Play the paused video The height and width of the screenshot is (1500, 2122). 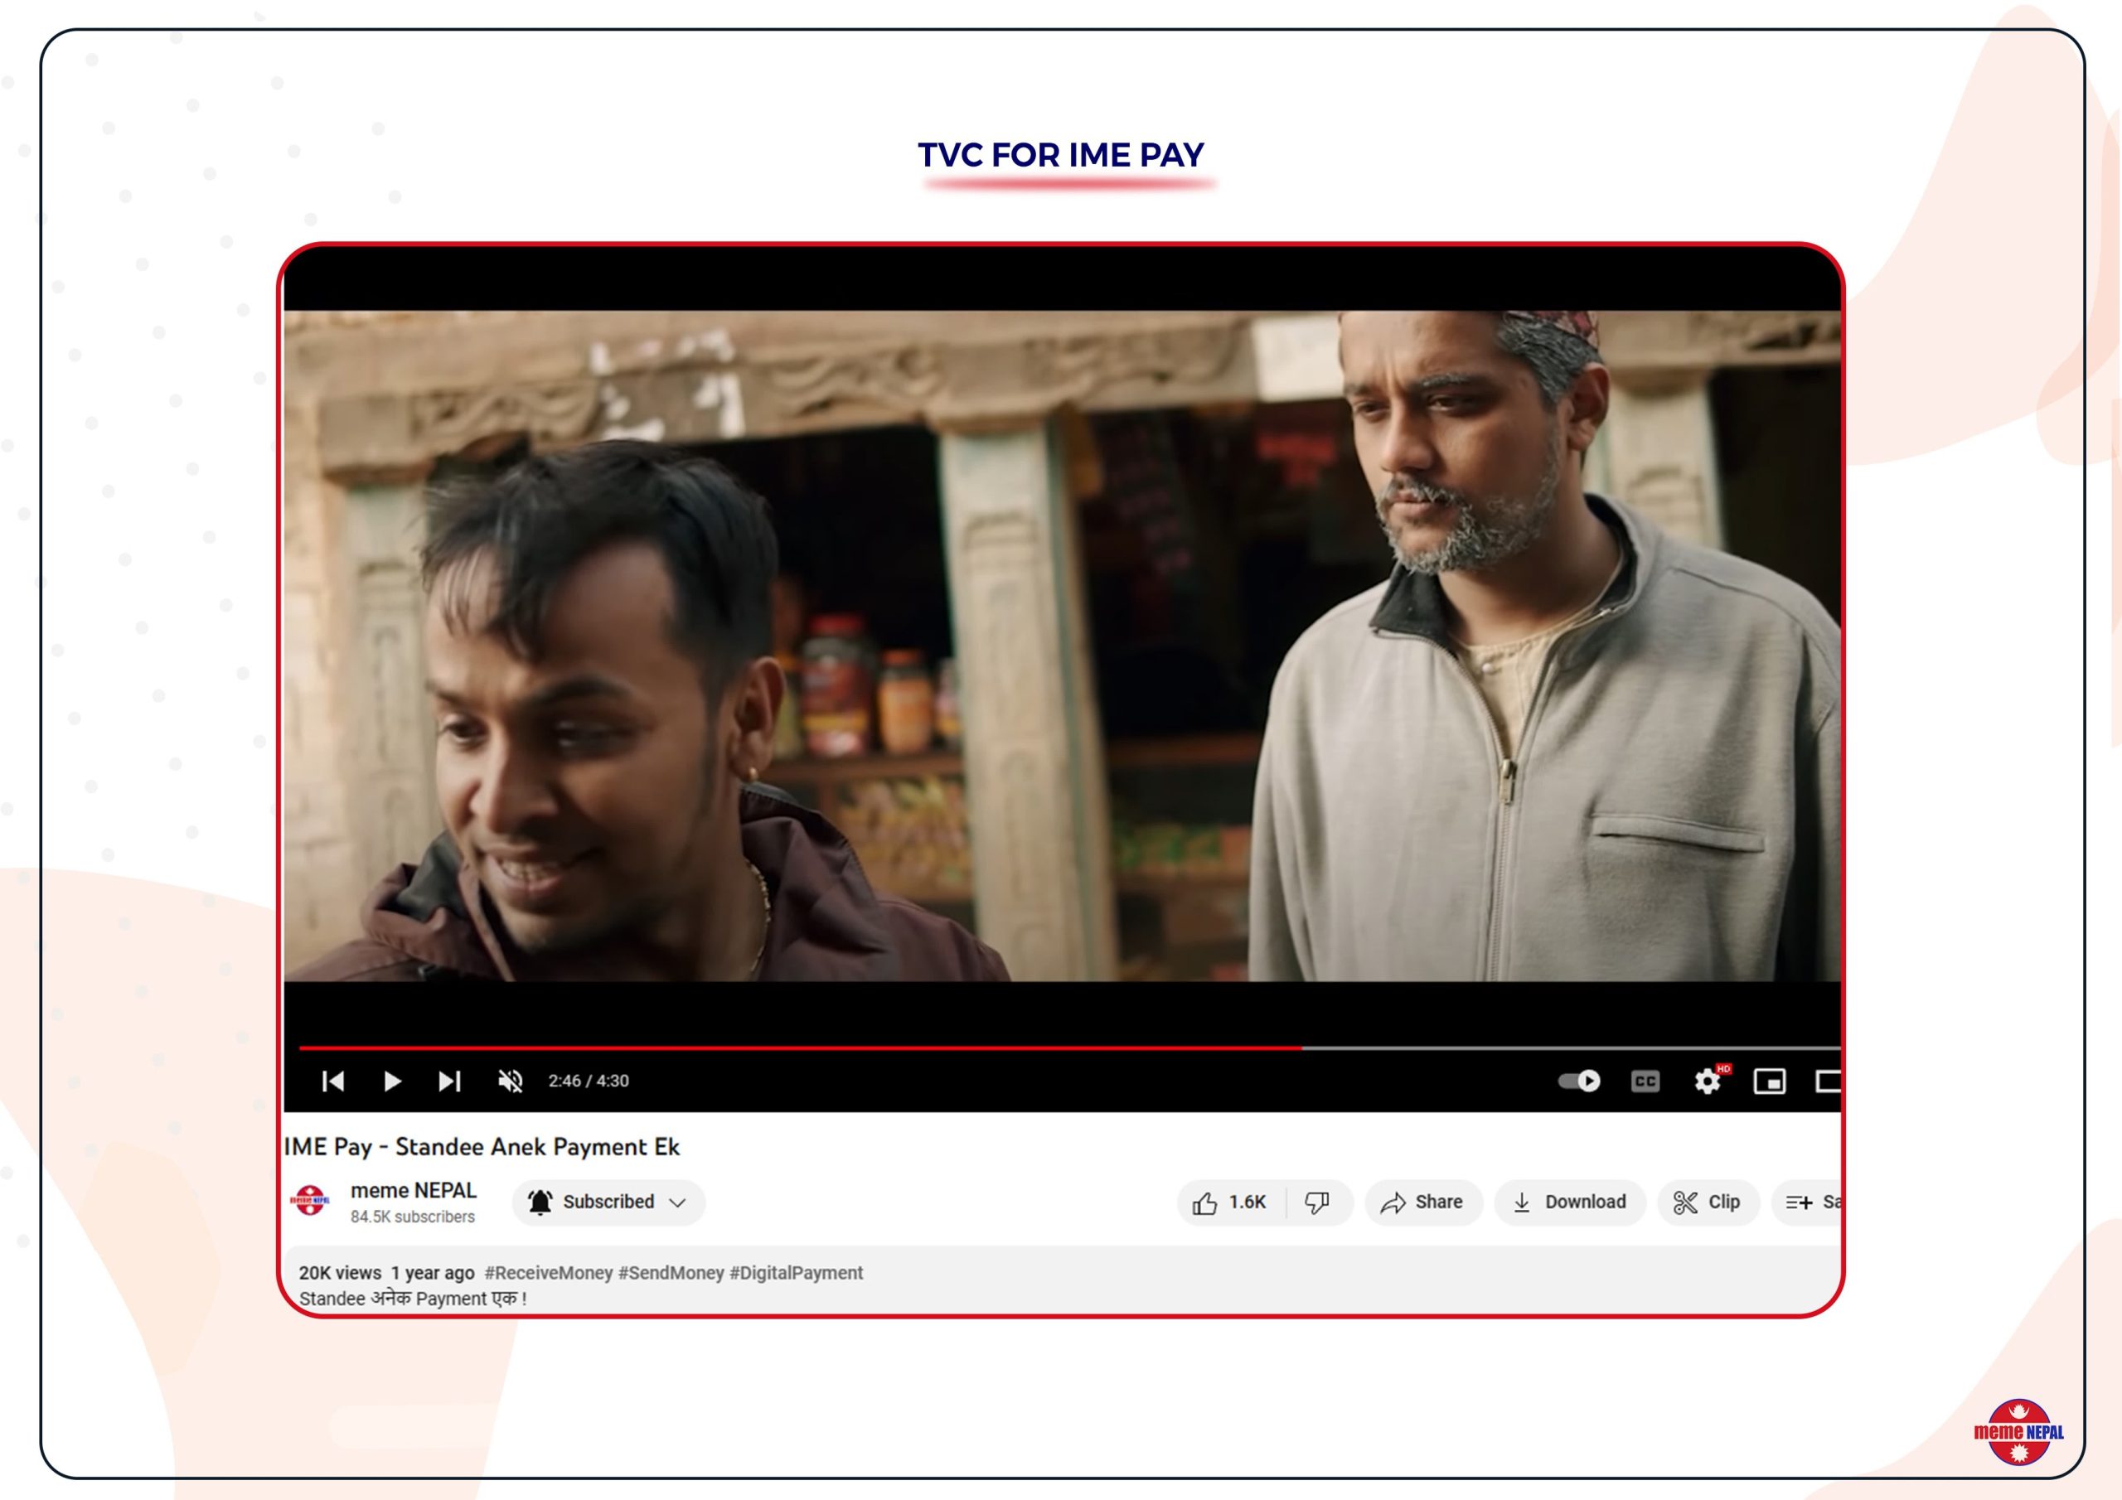pyautogui.click(x=392, y=1081)
